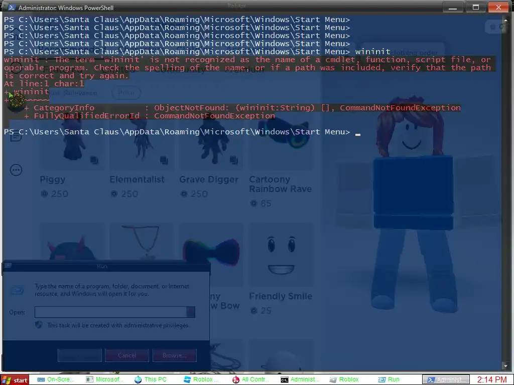Click the 2:14 PM taskbar clock

point(492,379)
